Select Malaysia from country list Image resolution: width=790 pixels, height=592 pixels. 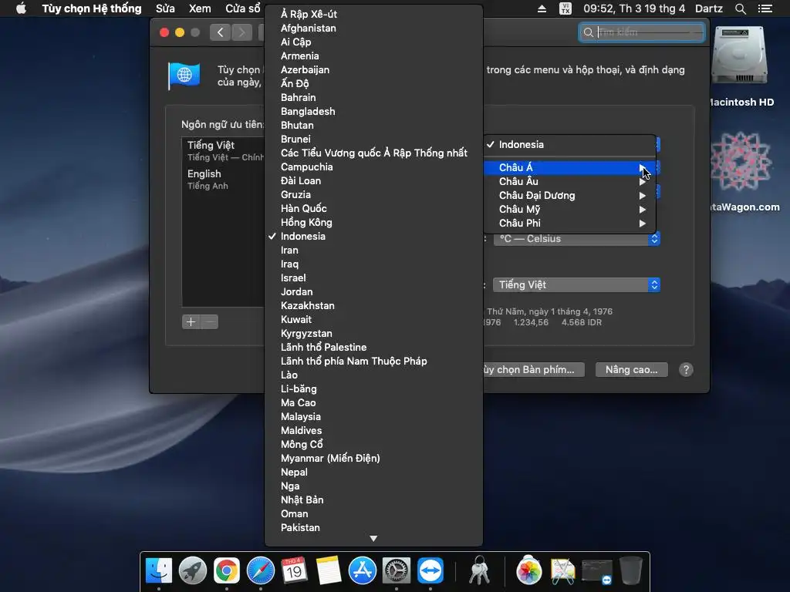(x=373, y=417)
